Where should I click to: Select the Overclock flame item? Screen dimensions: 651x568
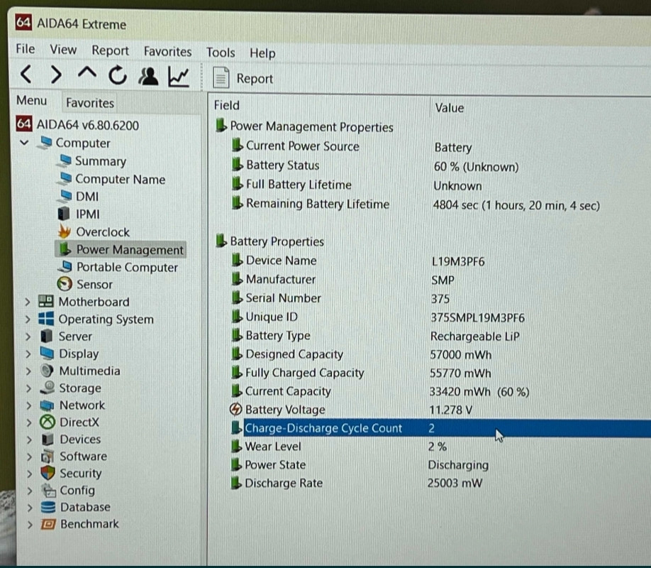[x=65, y=232]
